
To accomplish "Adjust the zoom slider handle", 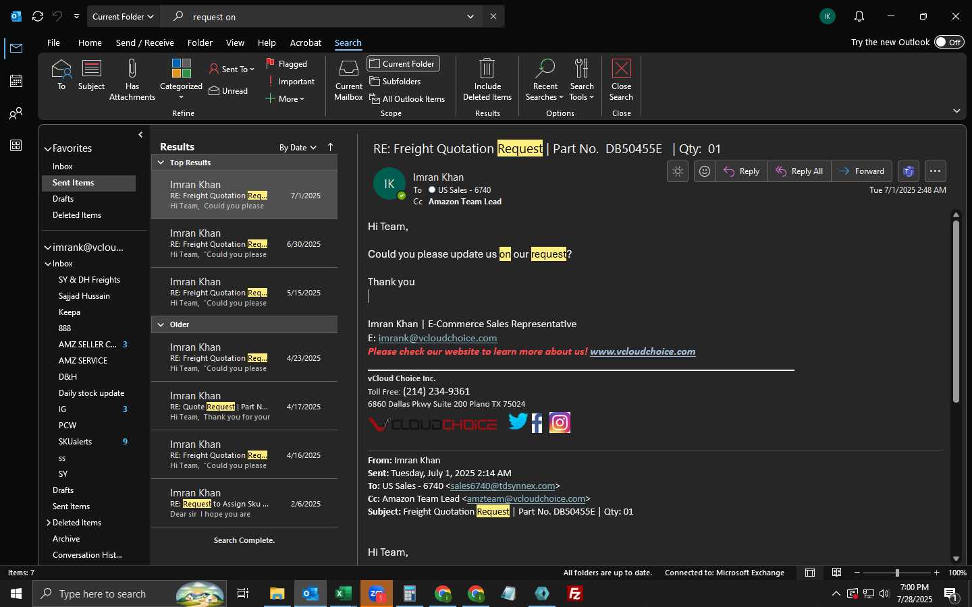I will click(x=897, y=573).
